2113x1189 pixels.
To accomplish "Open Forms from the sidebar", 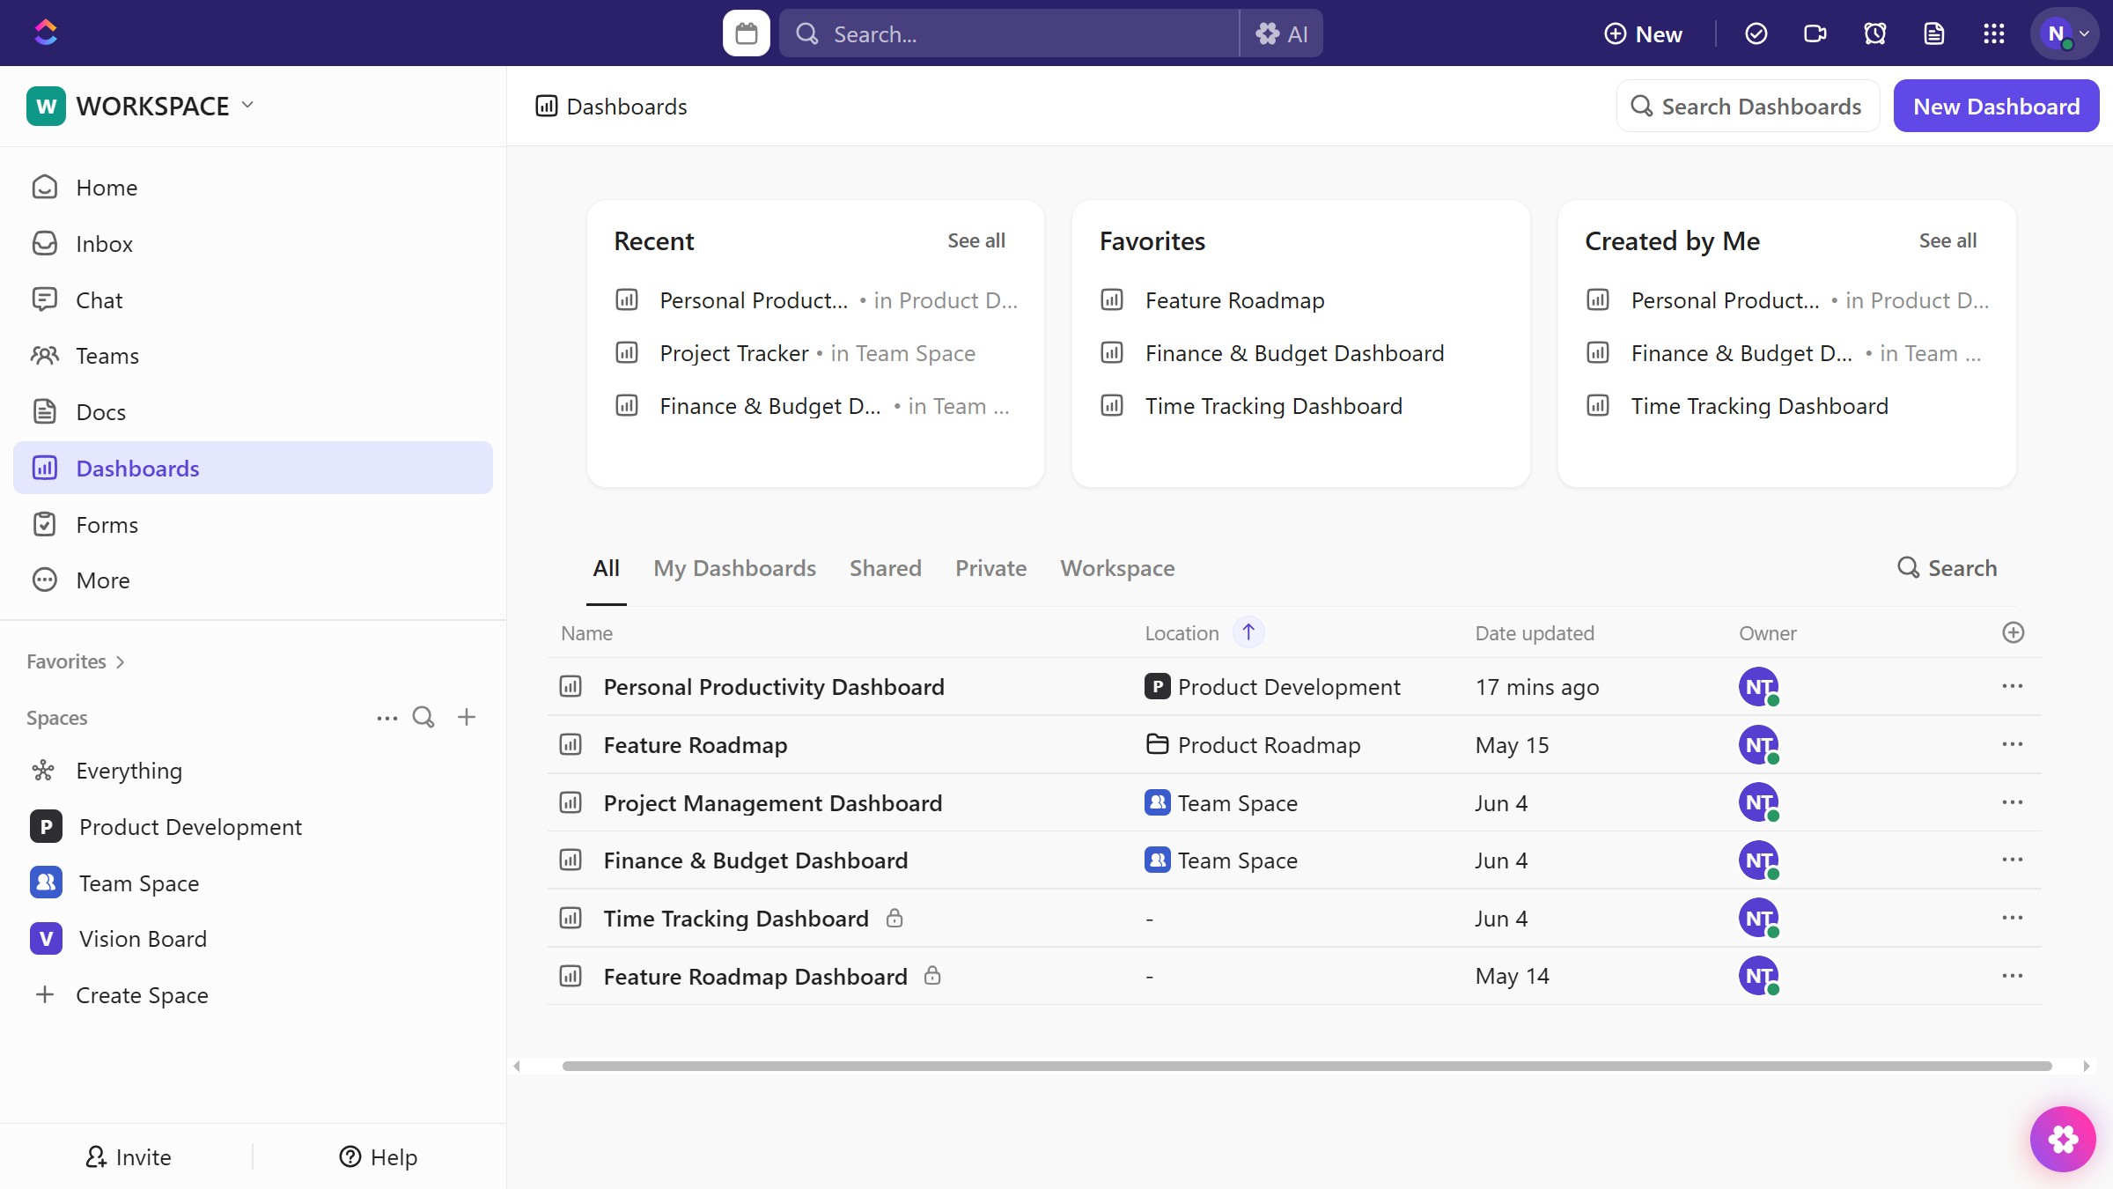I will (x=107, y=524).
